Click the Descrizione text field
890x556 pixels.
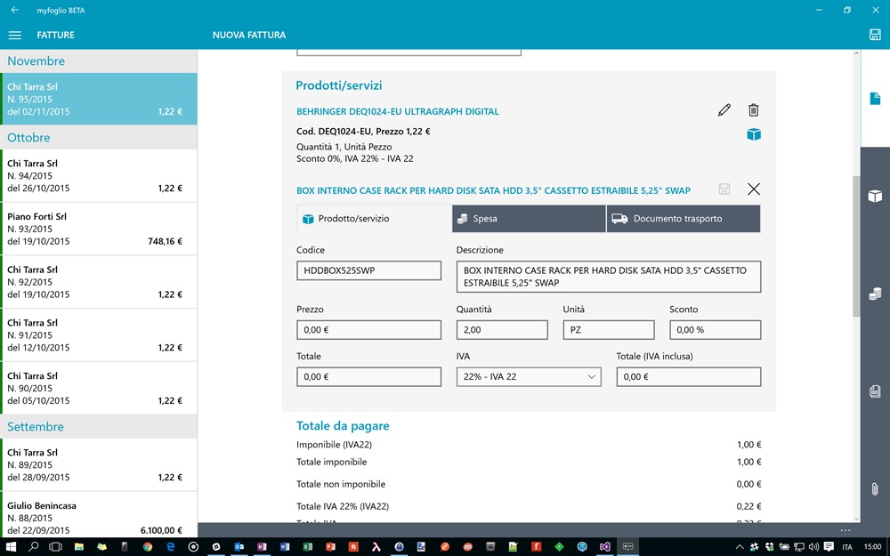coord(609,277)
